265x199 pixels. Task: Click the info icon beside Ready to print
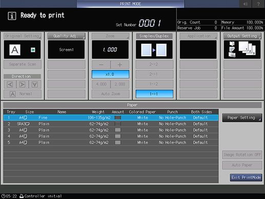pos(12,16)
